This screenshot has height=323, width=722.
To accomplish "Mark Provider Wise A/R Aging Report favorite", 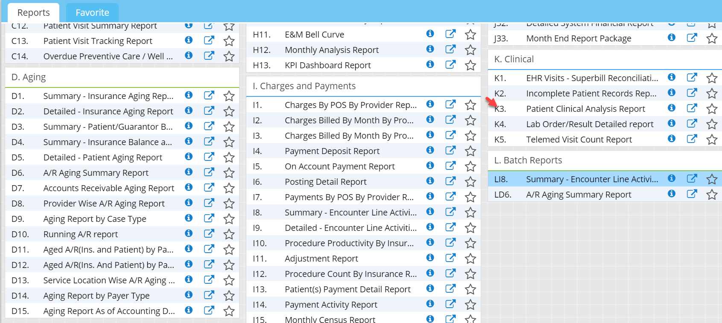I will tap(229, 204).
